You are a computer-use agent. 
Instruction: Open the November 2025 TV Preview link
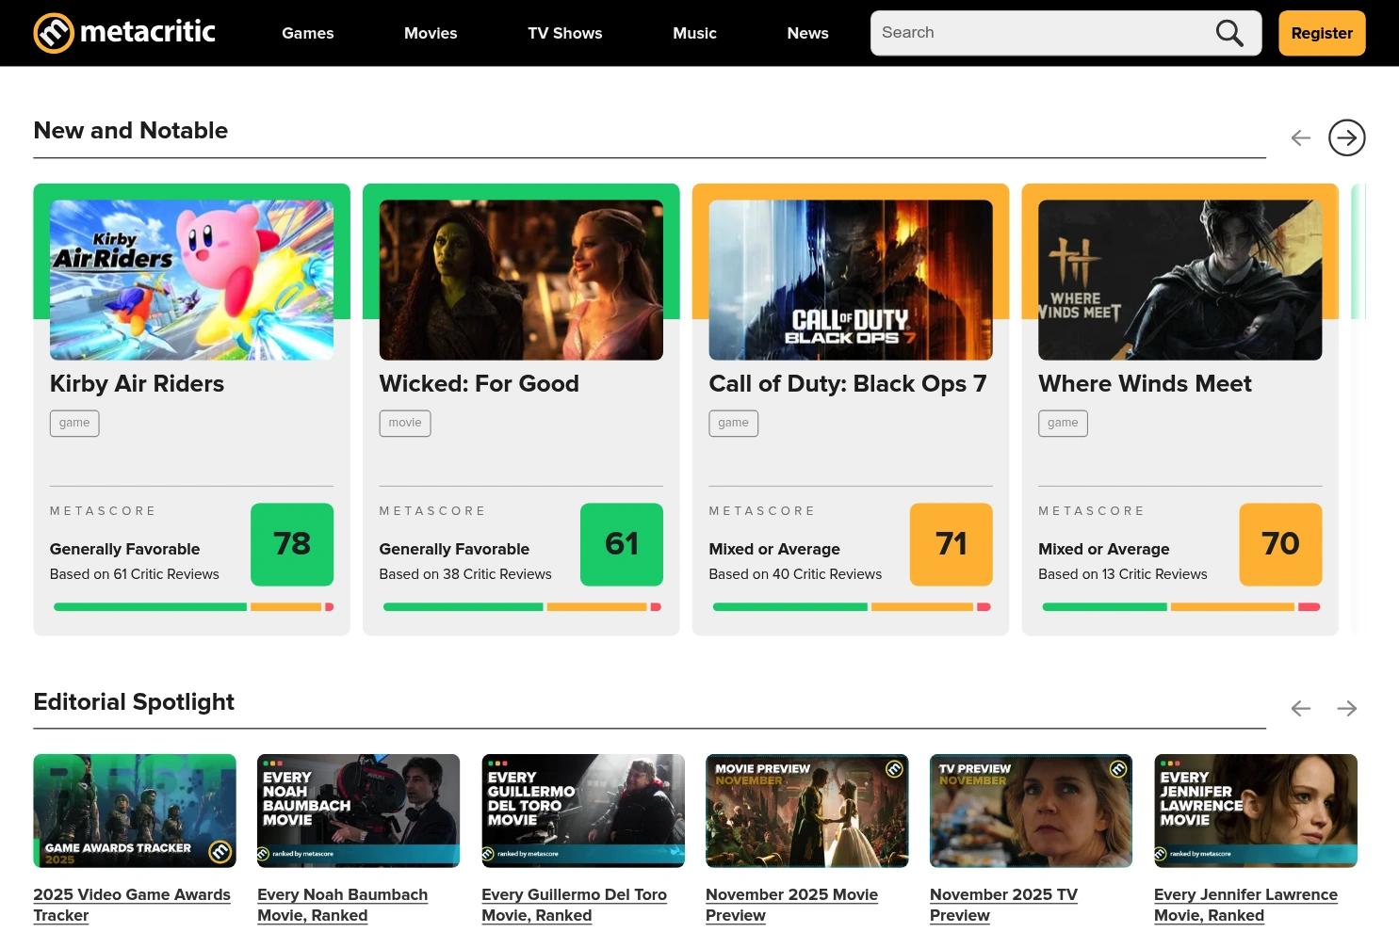click(x=1003, y=905)
